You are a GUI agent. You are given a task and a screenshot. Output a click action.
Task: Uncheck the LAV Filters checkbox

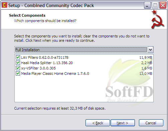pyautogui.click(x=18, y=57)
